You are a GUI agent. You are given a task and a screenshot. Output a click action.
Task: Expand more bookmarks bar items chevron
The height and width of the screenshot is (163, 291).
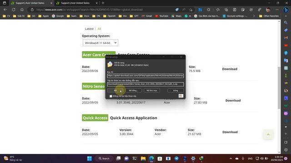(x=254, y=16)
